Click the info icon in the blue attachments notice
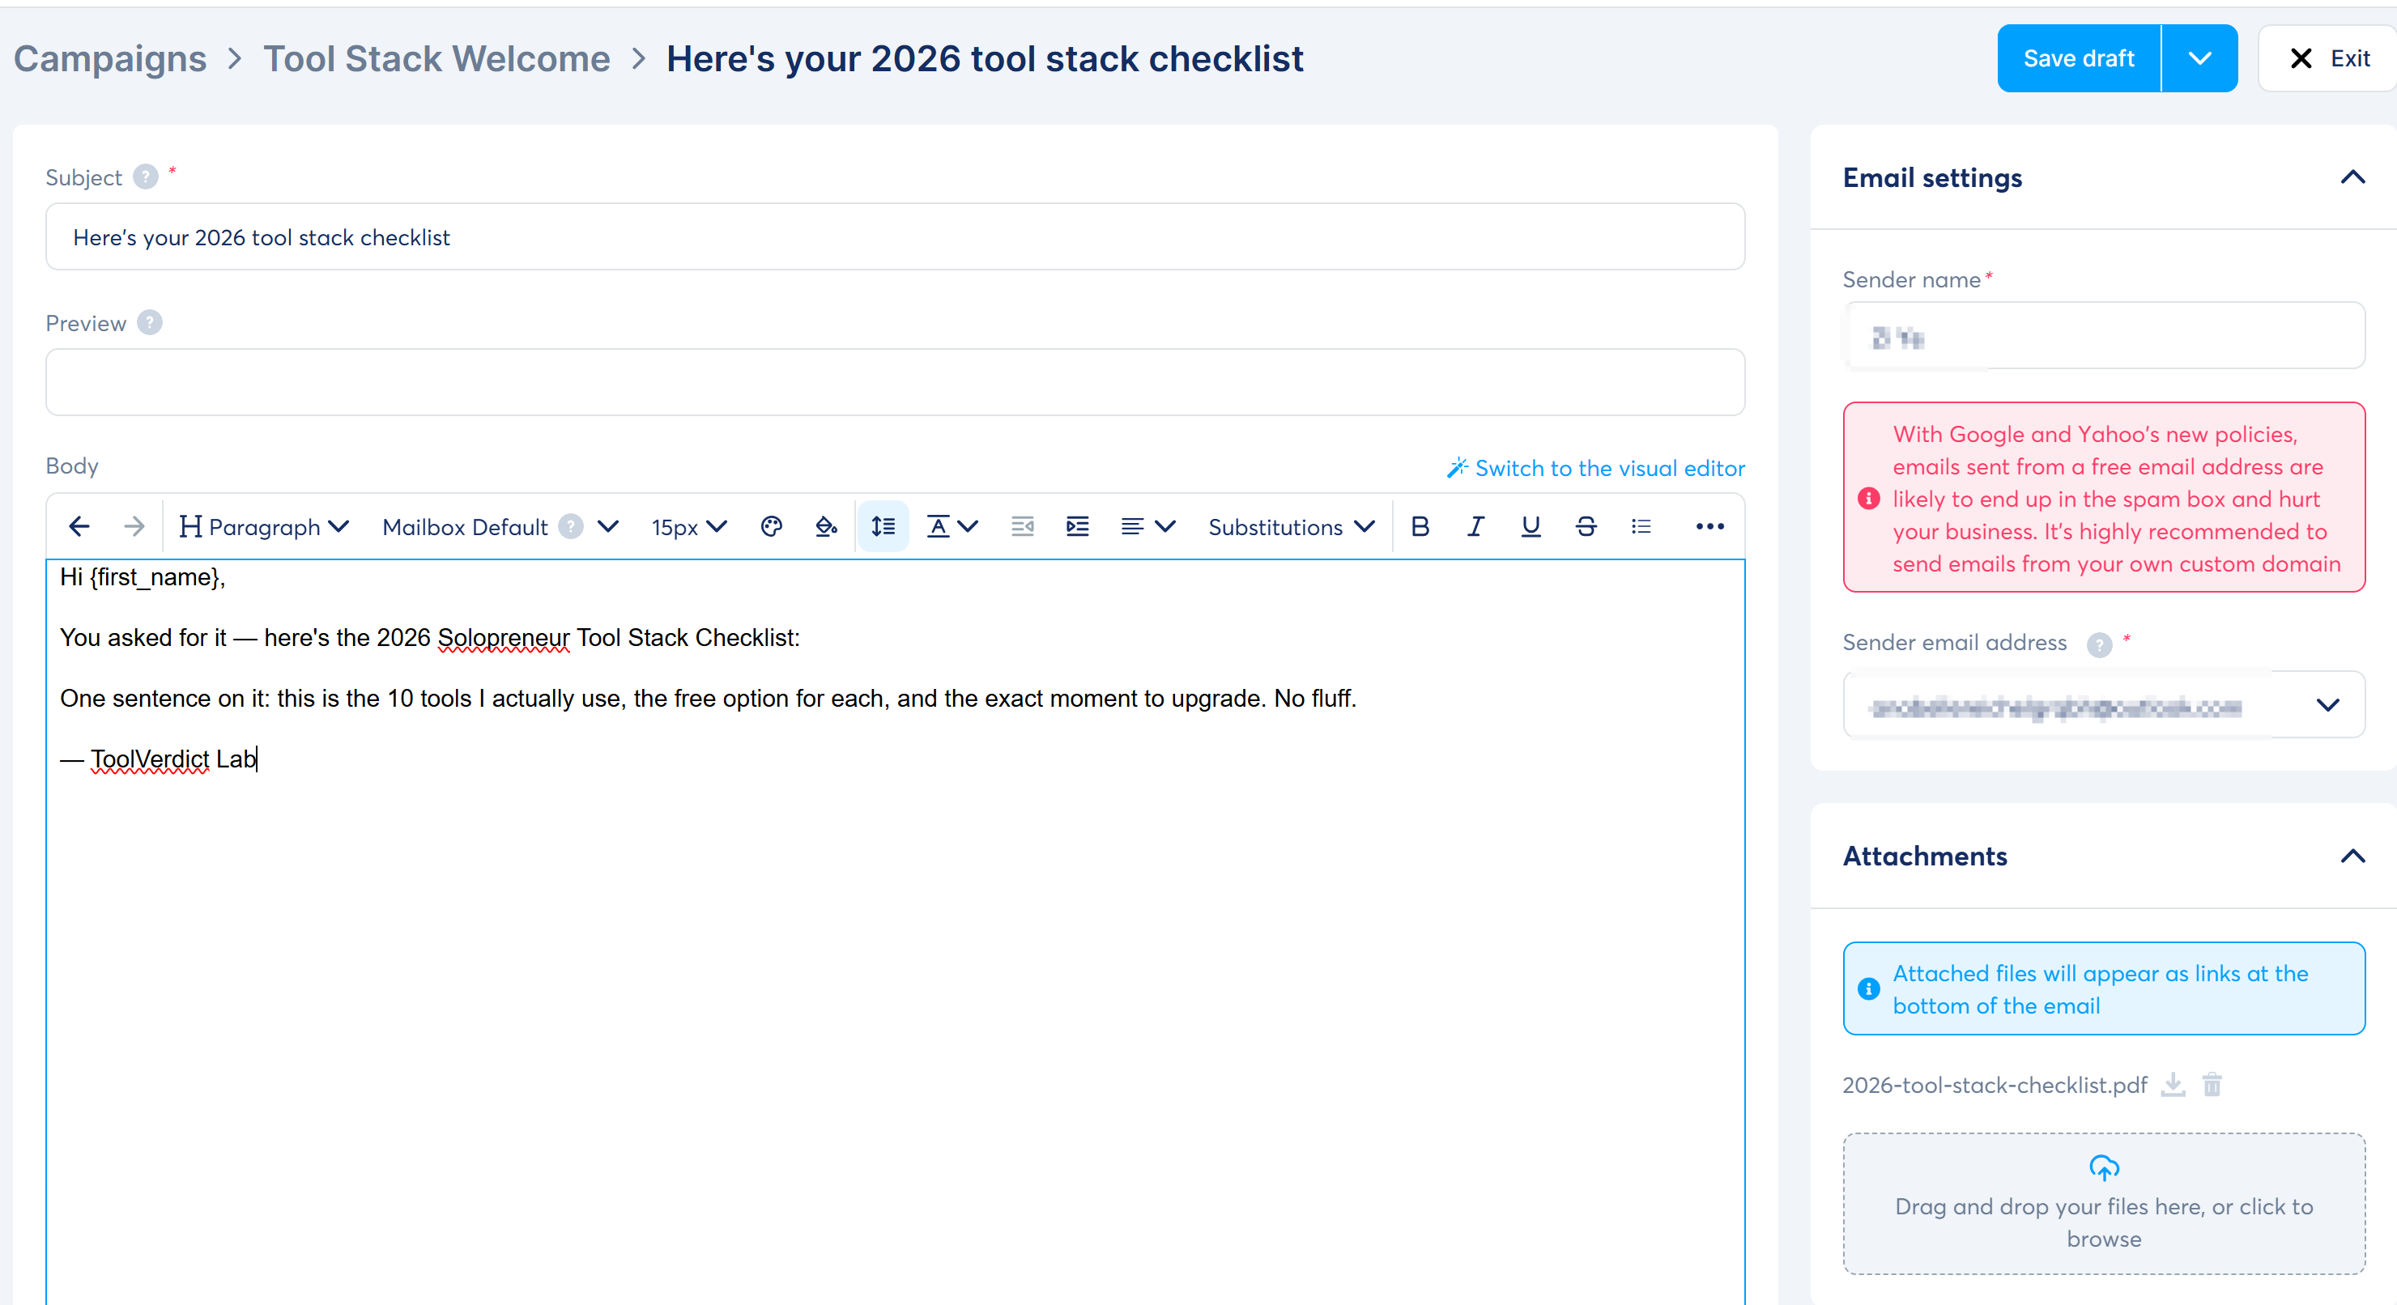This screenshot has height=1305, width=2397. pos(1868,988)
